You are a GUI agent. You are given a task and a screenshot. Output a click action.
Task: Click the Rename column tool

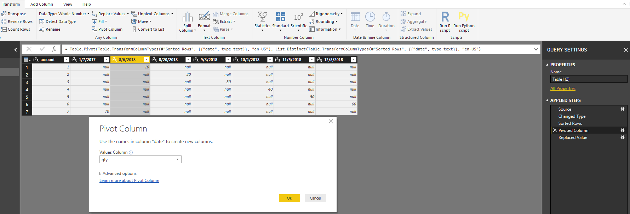click(50, 29)
